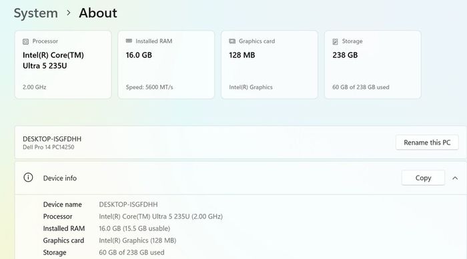This screenshot has width=467, height=259.
Task: Copy the device info
Action: [x=423, y=178]
